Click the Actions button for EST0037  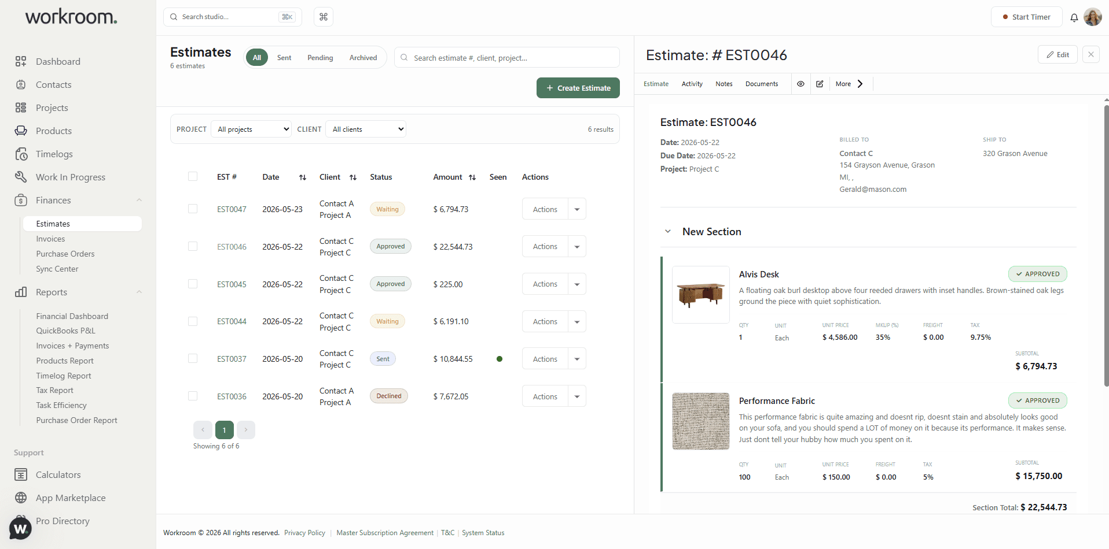[x=545, y=359]
